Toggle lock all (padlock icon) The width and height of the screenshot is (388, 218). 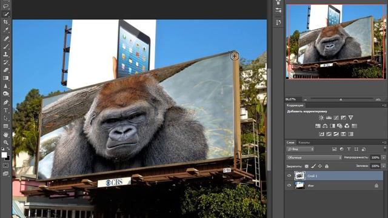coord(327,167)
